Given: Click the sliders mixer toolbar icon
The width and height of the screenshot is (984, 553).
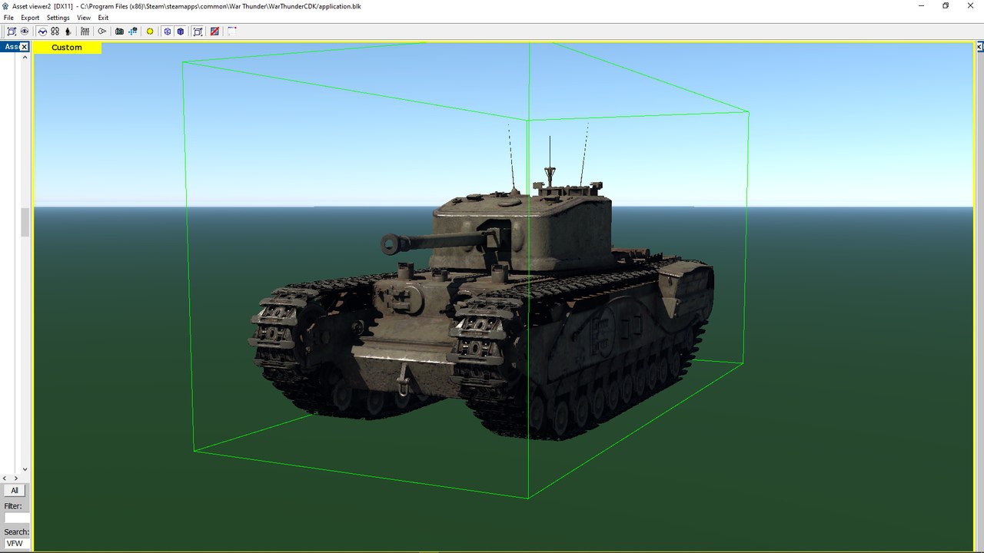Looking at the screenshot, I should (85, 31).
